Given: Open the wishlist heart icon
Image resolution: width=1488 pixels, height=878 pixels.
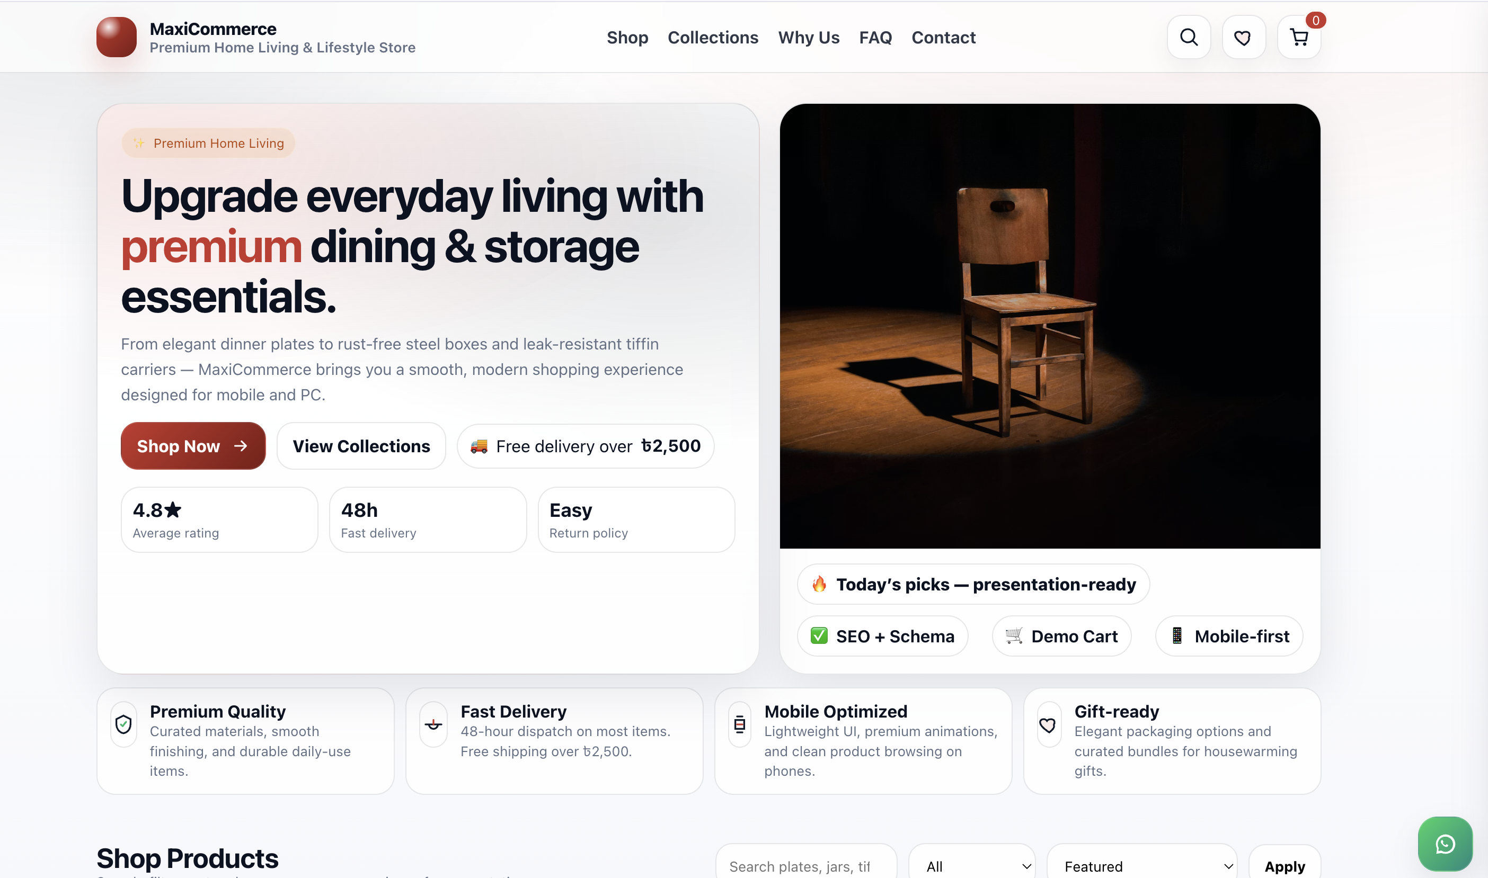Looking at the screenshot, I should [x=1243, y=37].
